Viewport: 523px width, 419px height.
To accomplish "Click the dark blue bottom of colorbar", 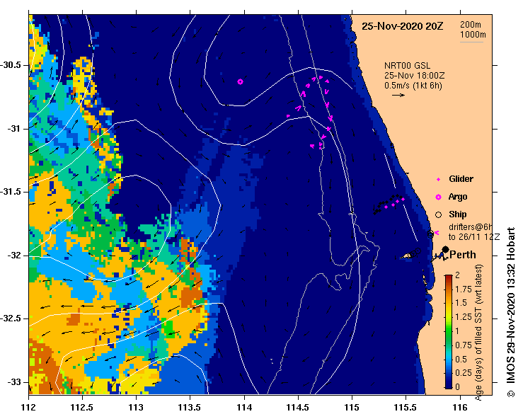I will coord(449,385).
